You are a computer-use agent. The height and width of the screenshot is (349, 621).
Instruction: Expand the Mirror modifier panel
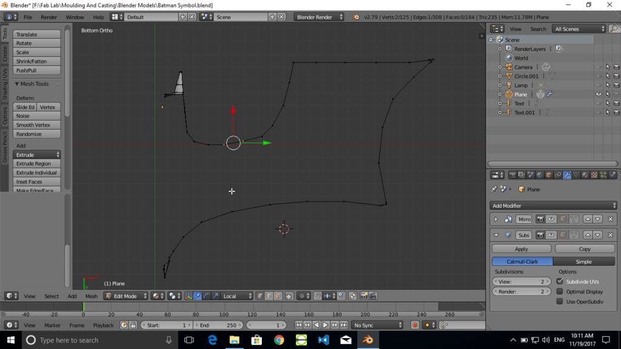tap(496, 219)
